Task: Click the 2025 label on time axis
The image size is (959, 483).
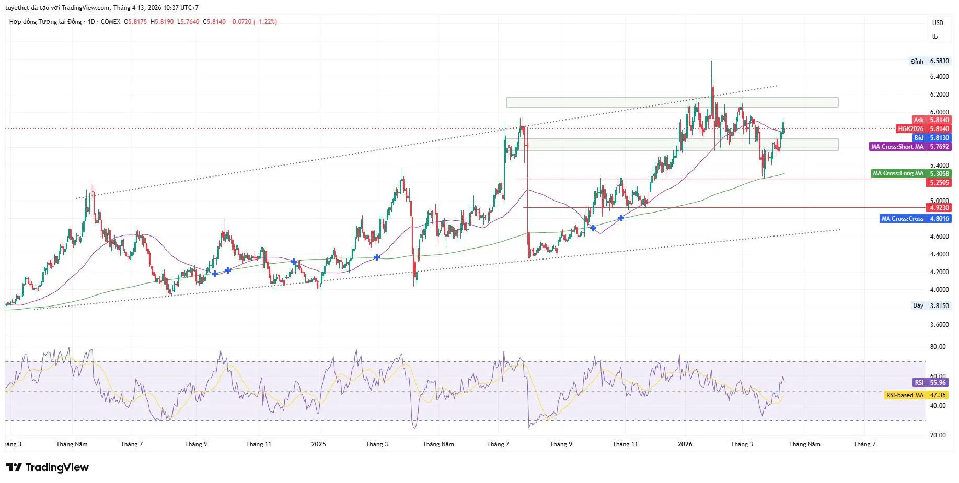Action: point(318,444)
